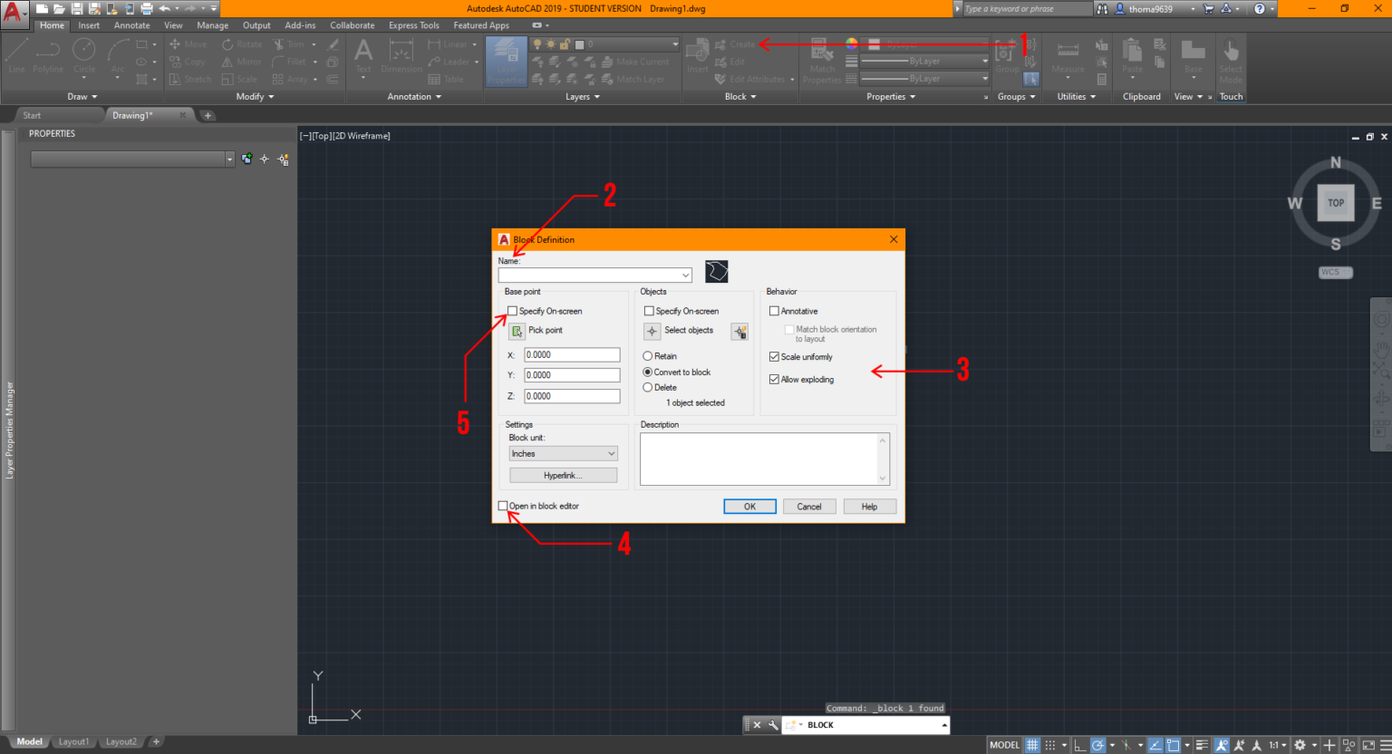
Task: Expand the Name dropdown in Block Definition
Action: click(687, 275)
